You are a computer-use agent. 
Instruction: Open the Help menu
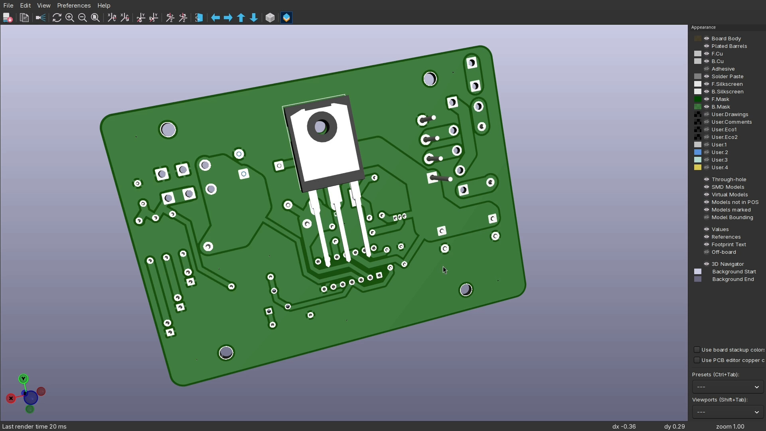[x=104, y=5]
